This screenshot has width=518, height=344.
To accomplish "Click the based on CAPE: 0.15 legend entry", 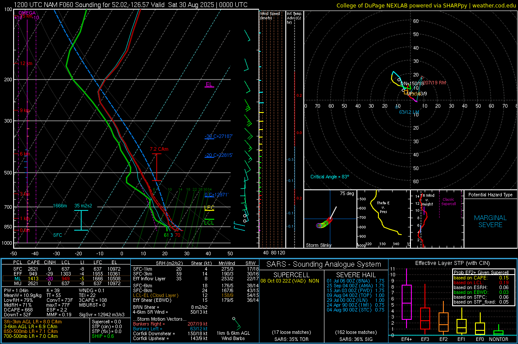I will click(x=481, y=278).
